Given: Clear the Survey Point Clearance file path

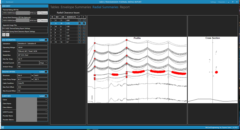Looking at the screenshot, I should (39, 21).
